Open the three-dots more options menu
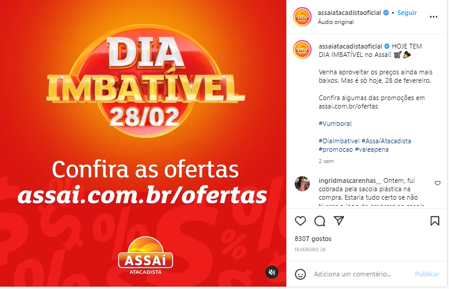This screenshot has height=289, width=449. click(x=433, y=17)
